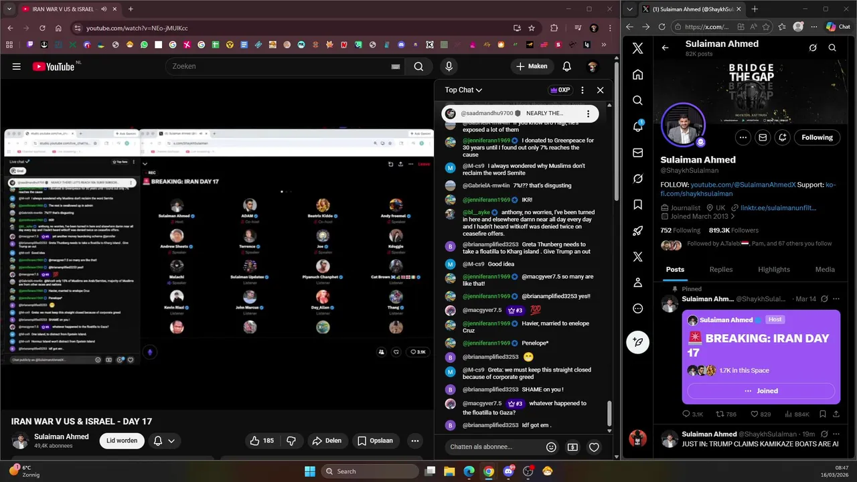Switch to the Highlights tab on X
The width and height of the screenshot is (857, 482).
pyautogui.click(x=774, y=269)
